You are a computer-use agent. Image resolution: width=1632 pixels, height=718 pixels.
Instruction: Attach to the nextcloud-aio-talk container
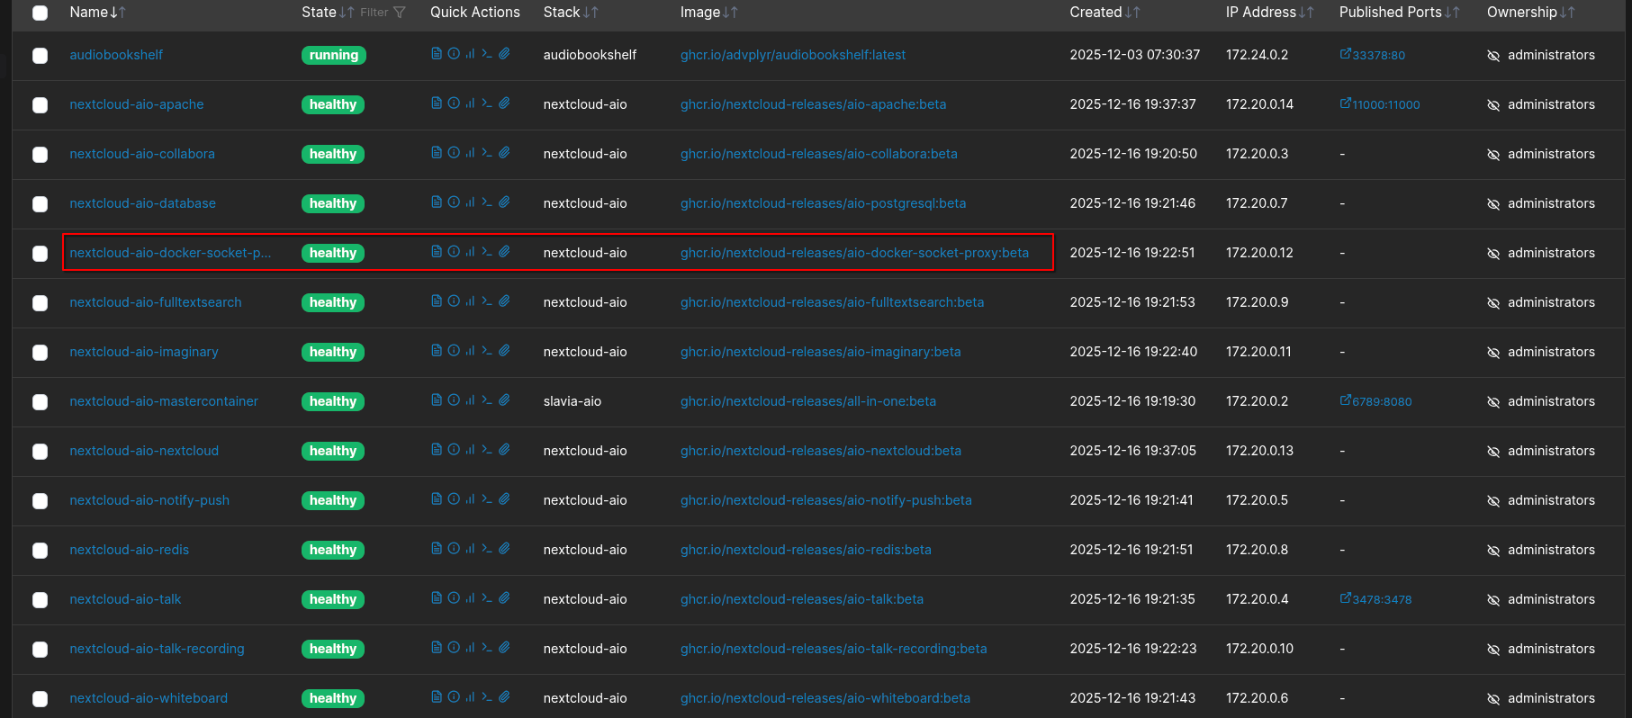click(504, 598)
